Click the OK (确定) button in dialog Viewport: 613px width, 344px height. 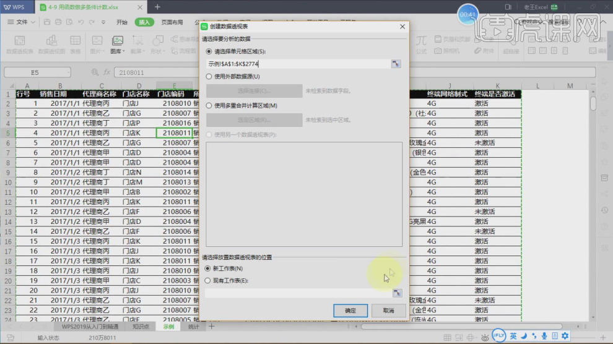350,311
